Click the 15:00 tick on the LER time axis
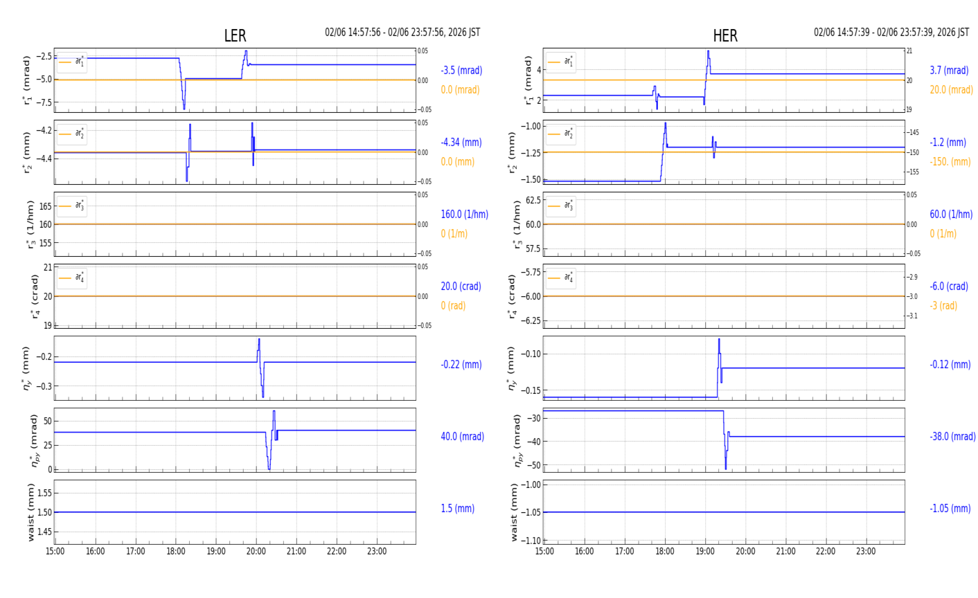978x598 pixels. pyautogui.click(x=55, y=552)
